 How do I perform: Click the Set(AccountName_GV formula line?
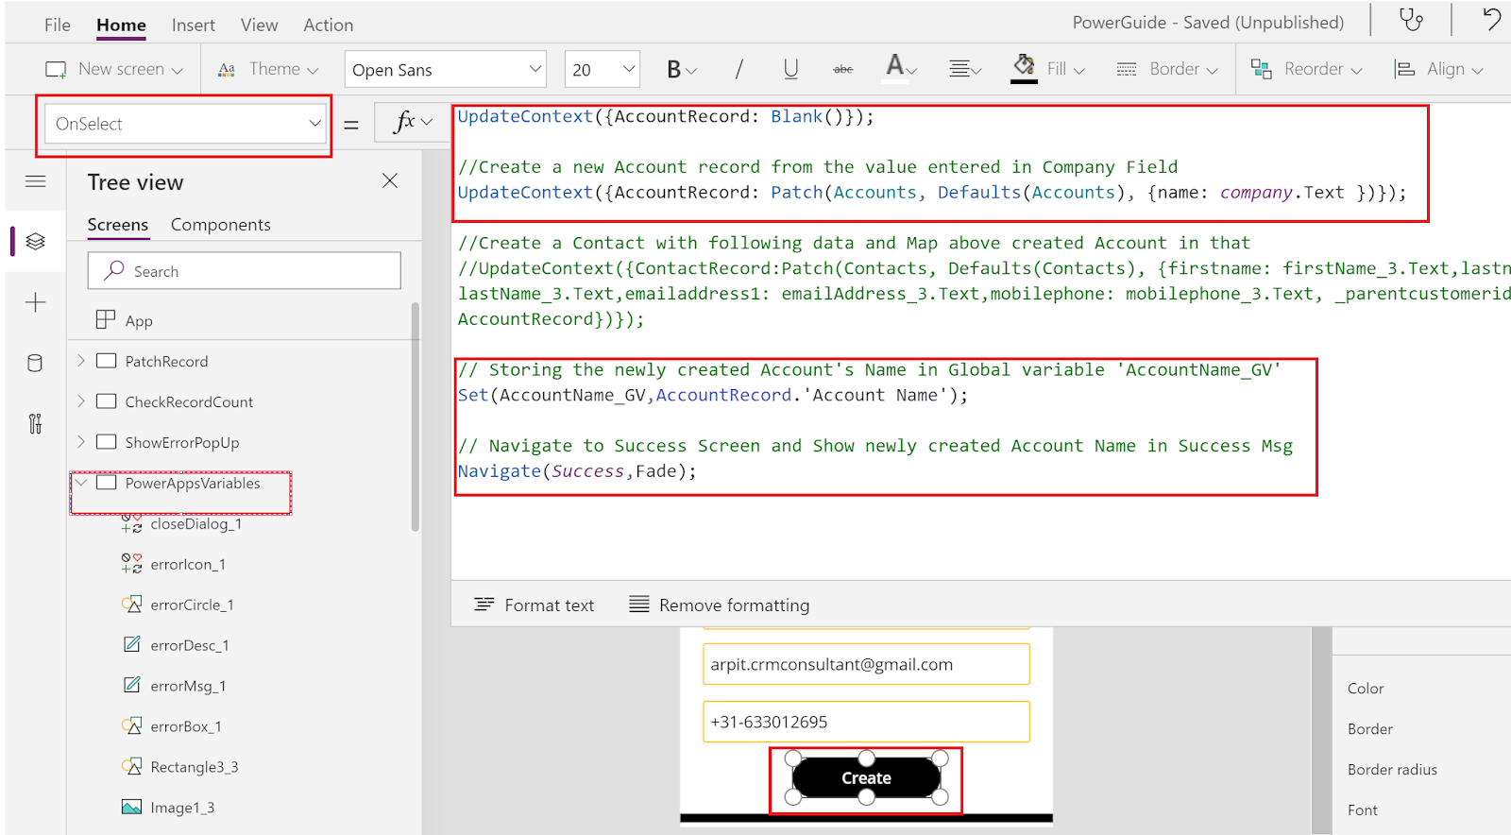click(713, 396)
